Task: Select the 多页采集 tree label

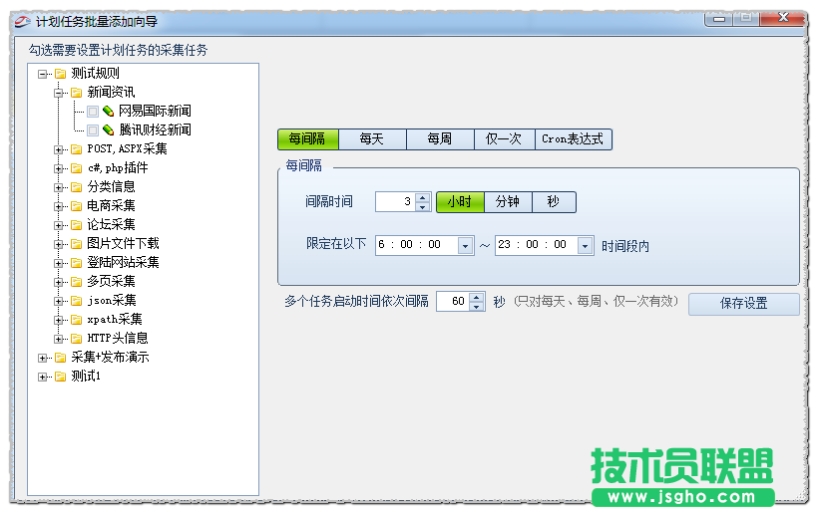Action: (111, 282)
